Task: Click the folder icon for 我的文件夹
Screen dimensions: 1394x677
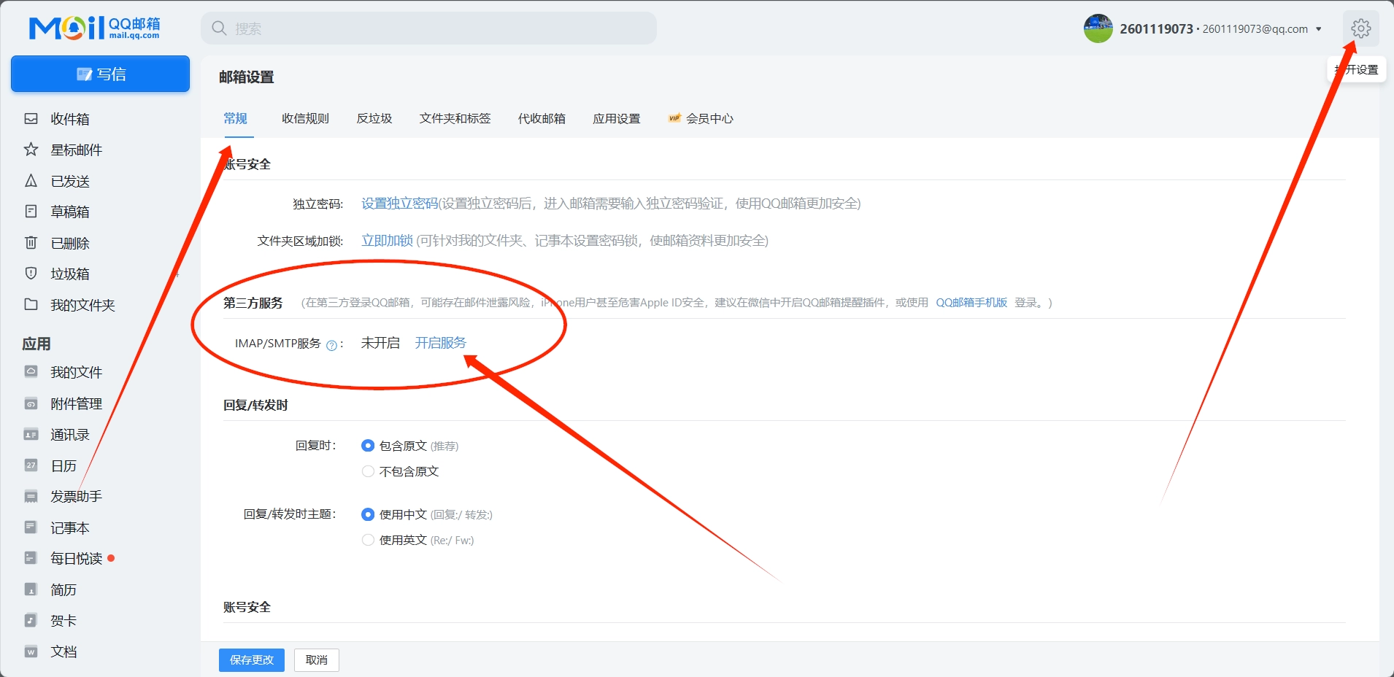Action: pos(31,304)
